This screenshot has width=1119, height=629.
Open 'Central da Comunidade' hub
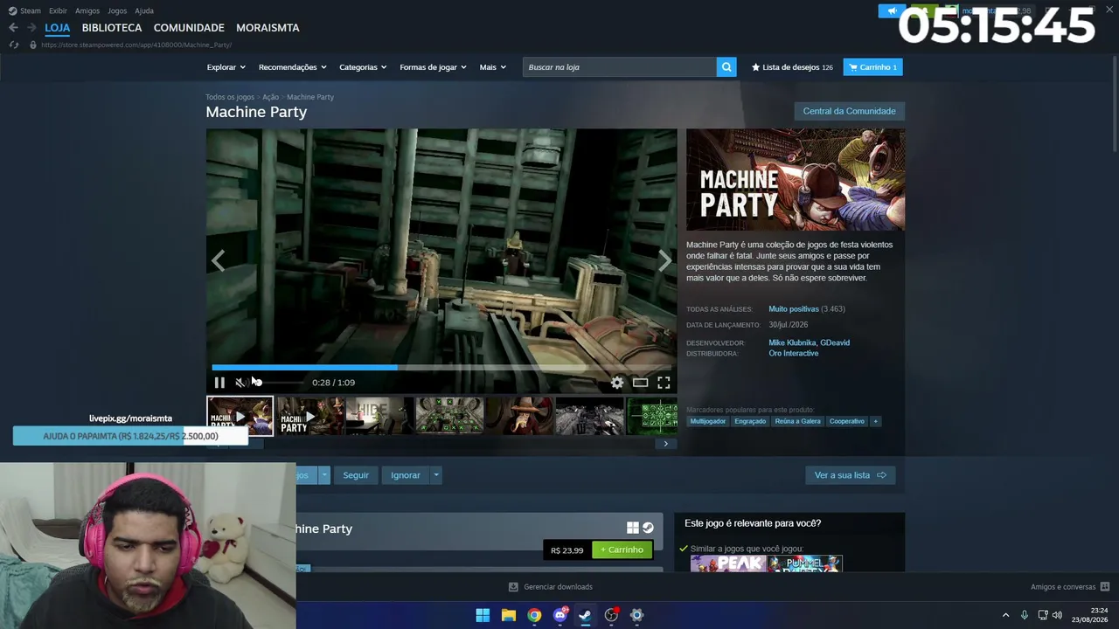(849, 111)
